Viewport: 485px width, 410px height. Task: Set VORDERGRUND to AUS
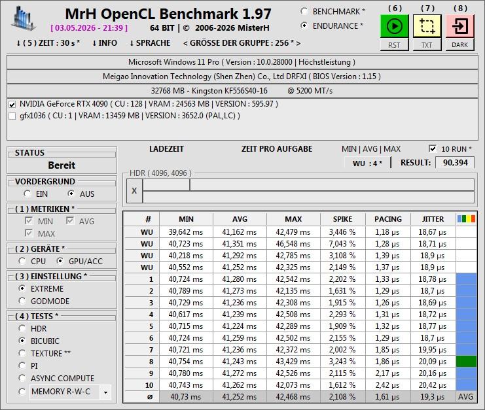pyautogui.click(x=71, y=194)
